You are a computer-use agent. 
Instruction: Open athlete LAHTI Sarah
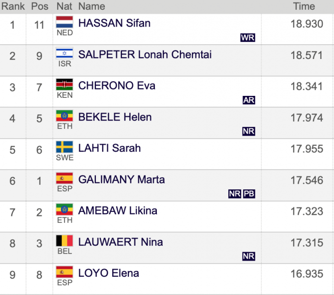click(110, 148)
